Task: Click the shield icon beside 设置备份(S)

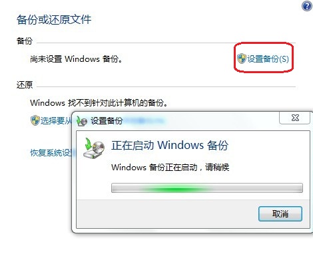Action: click(x=241, y=59)
